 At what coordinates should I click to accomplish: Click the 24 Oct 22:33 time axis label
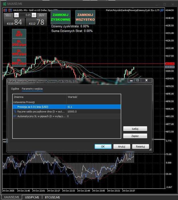point(69,191)
